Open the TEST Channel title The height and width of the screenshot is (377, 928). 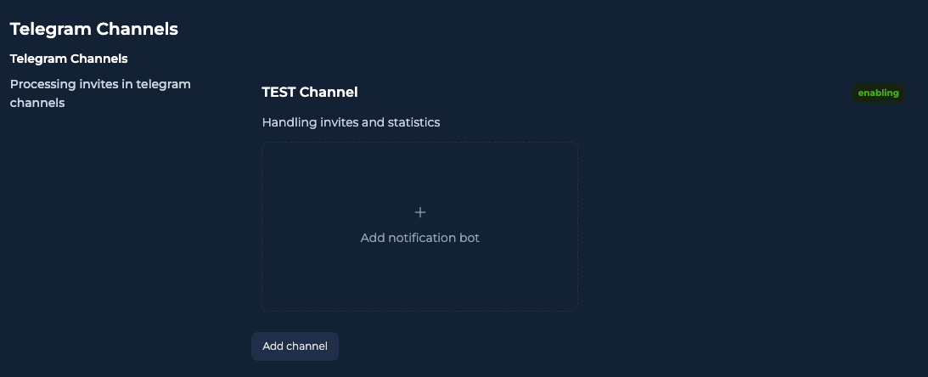click(310, 93)
